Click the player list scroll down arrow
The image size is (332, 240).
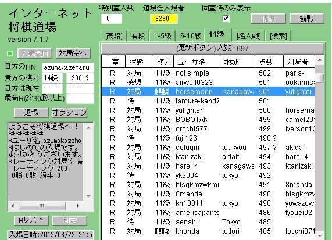pos(320,235)
